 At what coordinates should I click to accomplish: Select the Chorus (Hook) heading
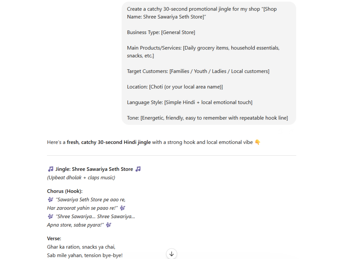coord(65,191)
